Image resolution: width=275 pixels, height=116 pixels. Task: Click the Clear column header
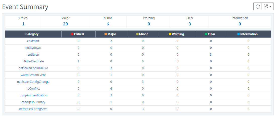click(211, 34)
